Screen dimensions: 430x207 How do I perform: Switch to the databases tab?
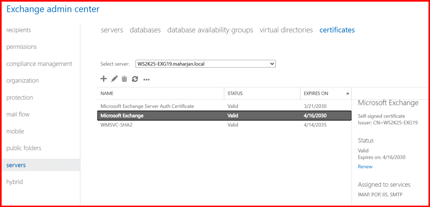click(x=145, y=30)
